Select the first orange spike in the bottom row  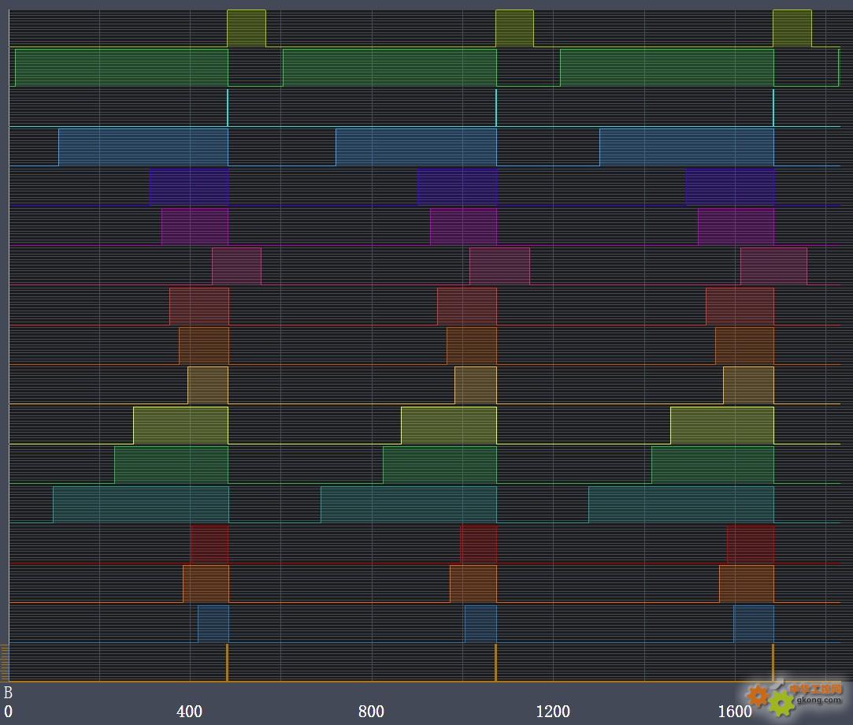(227, 662)
